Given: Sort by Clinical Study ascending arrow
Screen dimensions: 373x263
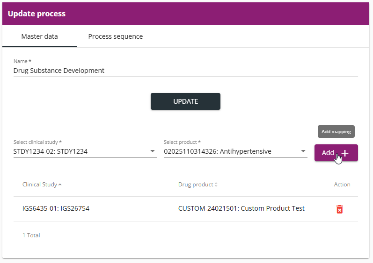Looking at the screenshot, I should [60, 185].
